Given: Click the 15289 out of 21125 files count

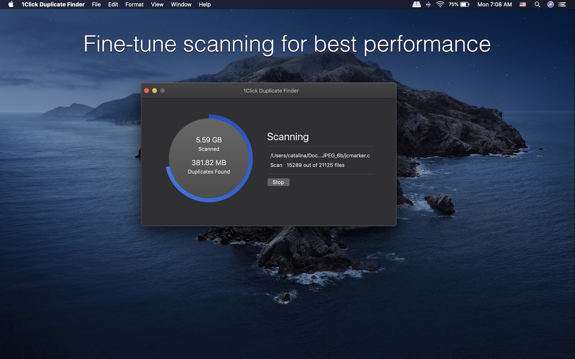Looking at the screenshot, I should 315,165.
